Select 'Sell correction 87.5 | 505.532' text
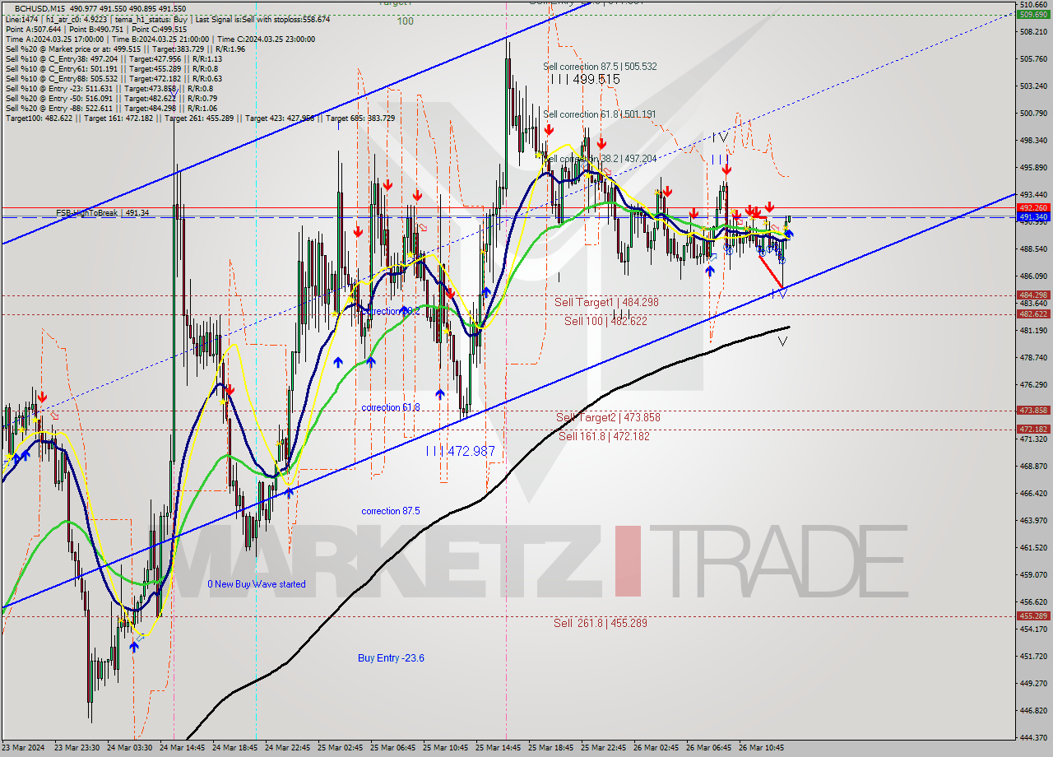The image size is (1053, 757). click(600, 67)
